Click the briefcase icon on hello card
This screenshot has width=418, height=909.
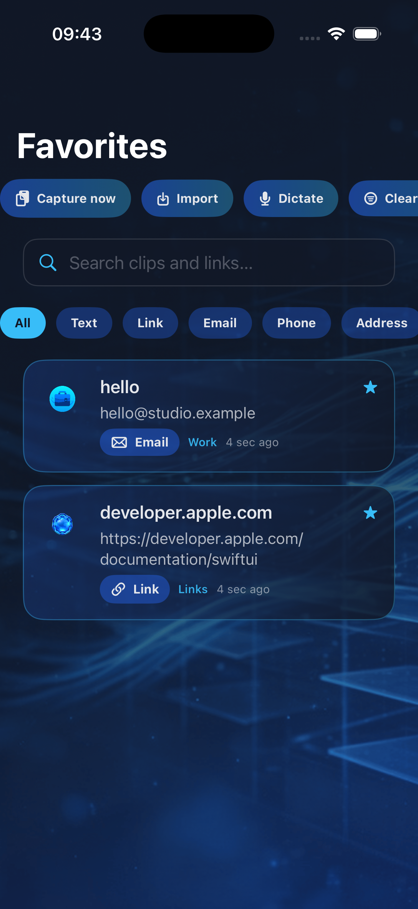click(62, 399)
